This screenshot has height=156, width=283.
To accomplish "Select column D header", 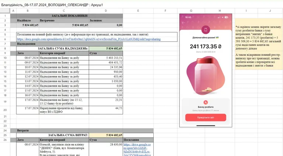I will (x=106, y=11).
